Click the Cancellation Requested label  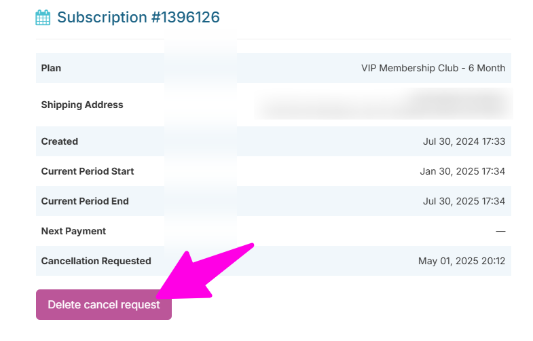(x=96, y=261)
